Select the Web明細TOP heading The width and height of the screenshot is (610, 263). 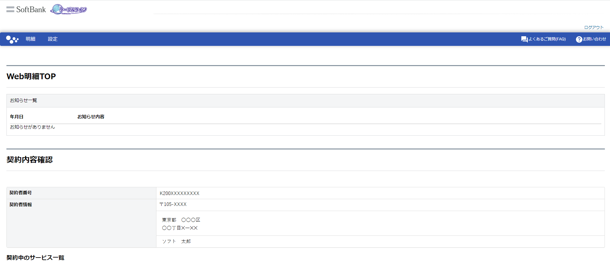click(x=31, y=76)
